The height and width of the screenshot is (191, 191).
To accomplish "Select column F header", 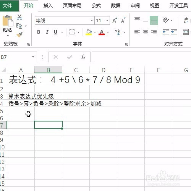I will pyautogui.click(x=159, y=70).
